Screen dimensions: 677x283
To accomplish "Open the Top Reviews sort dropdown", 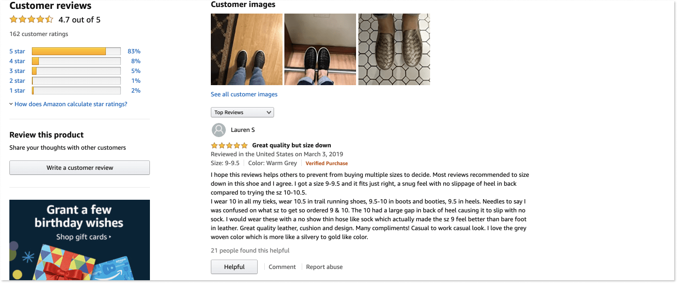I will pyautogui.click(x=242, y=112).
